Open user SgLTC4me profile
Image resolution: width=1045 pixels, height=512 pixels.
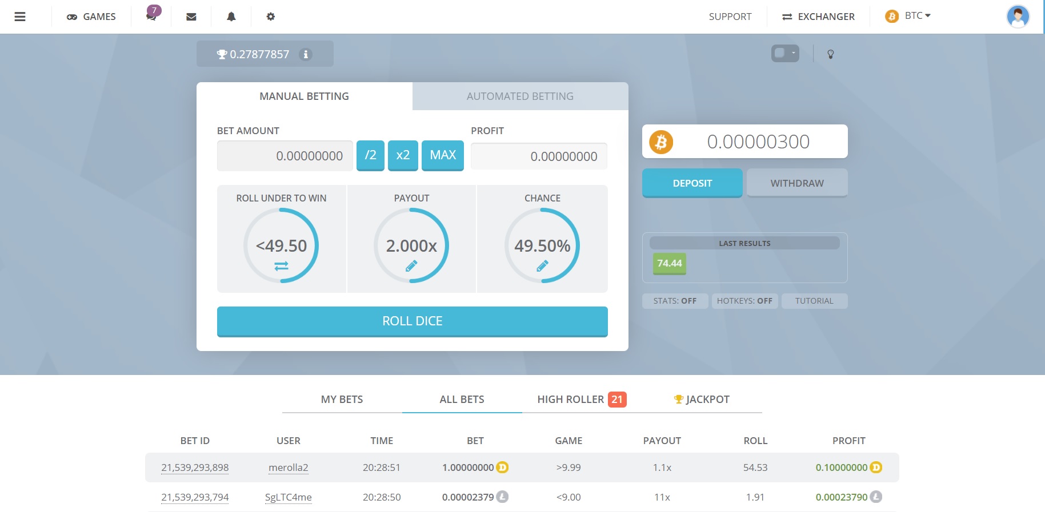(x=289, y=497)
